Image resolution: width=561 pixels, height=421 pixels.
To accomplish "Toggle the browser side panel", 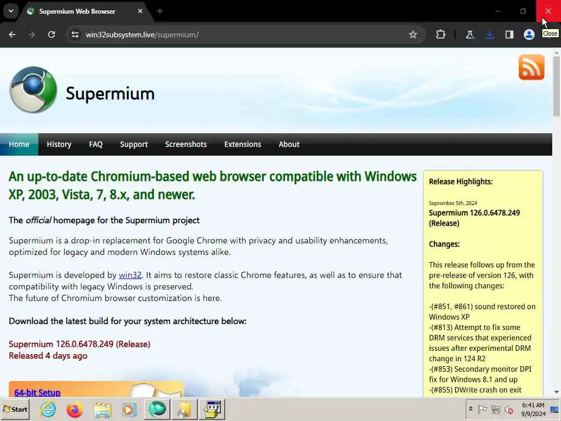I will pyautogui.click(x=509, y=35).
